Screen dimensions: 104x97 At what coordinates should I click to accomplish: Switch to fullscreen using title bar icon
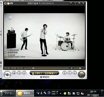(x=71, y=3)
